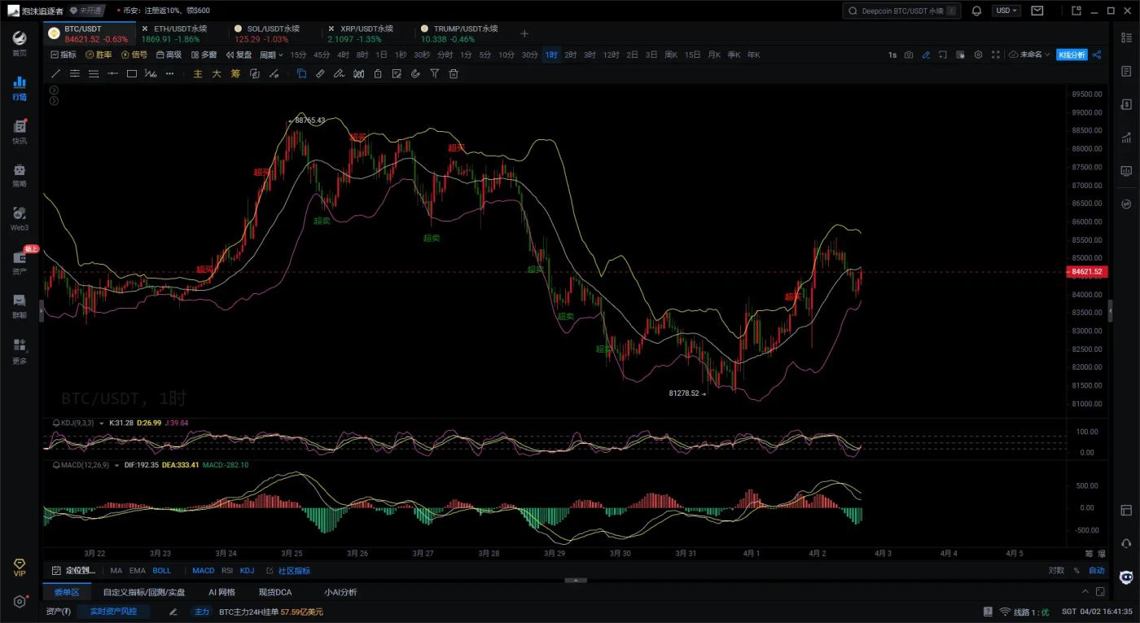Click the 实时资产风控 button
This screenshot has width=1140, height=623.
[x=113, y=612]
